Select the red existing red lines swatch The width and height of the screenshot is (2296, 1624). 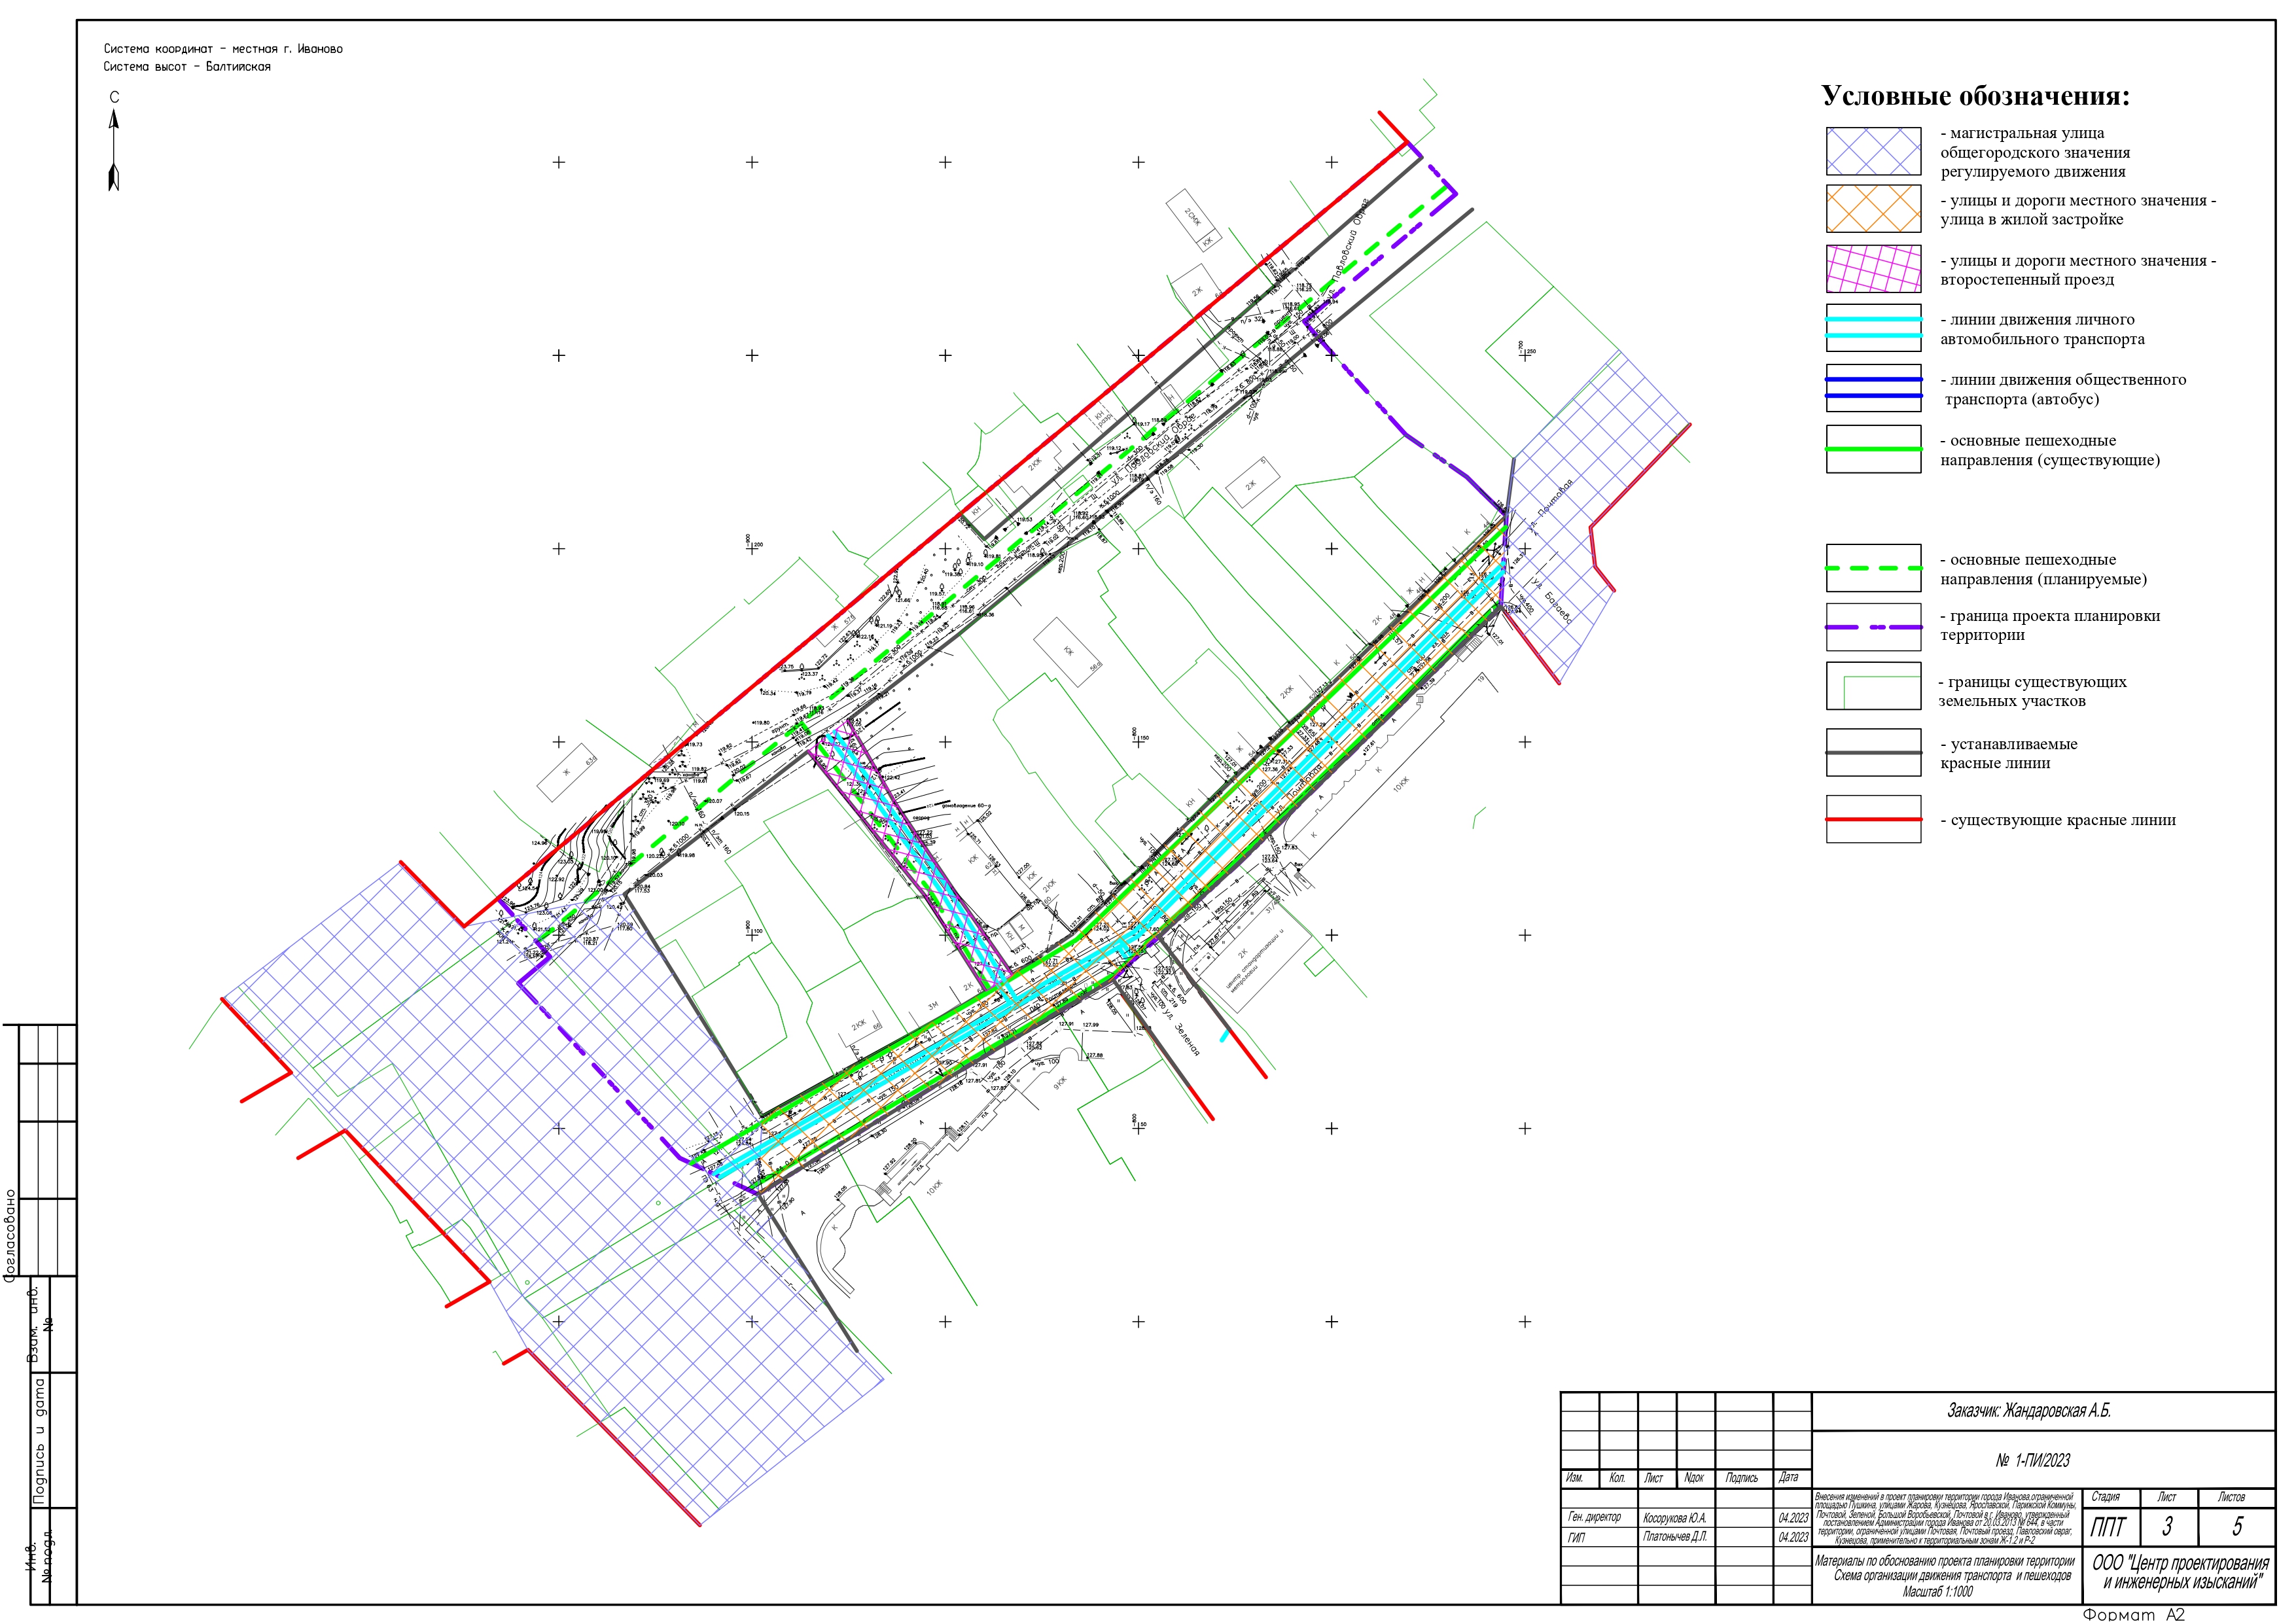[x=1873, y=819]
